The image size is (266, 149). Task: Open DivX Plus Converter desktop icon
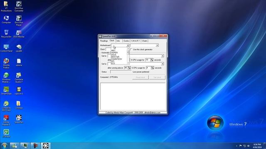click(x=19, y=7)
